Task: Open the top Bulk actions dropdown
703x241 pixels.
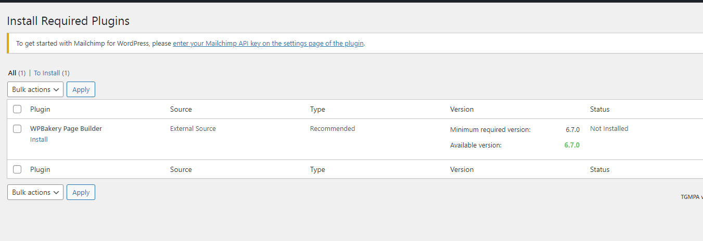Action: (35, 89)
